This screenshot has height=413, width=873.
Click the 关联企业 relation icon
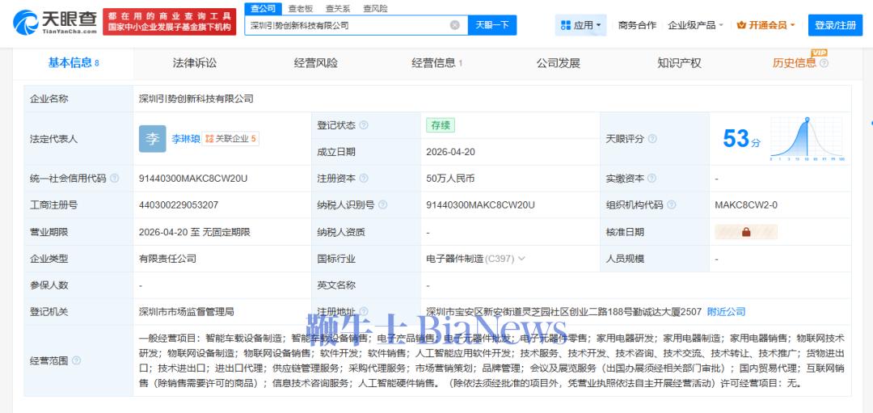(x=209, y=139)
